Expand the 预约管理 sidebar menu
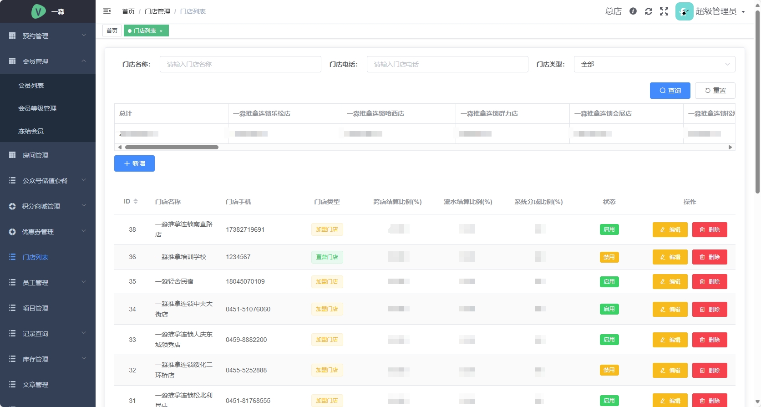 point(48,36)
